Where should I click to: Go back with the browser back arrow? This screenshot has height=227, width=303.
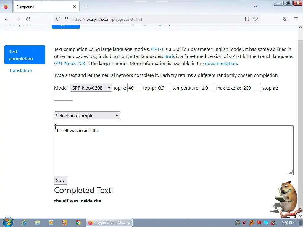(7, 19)
